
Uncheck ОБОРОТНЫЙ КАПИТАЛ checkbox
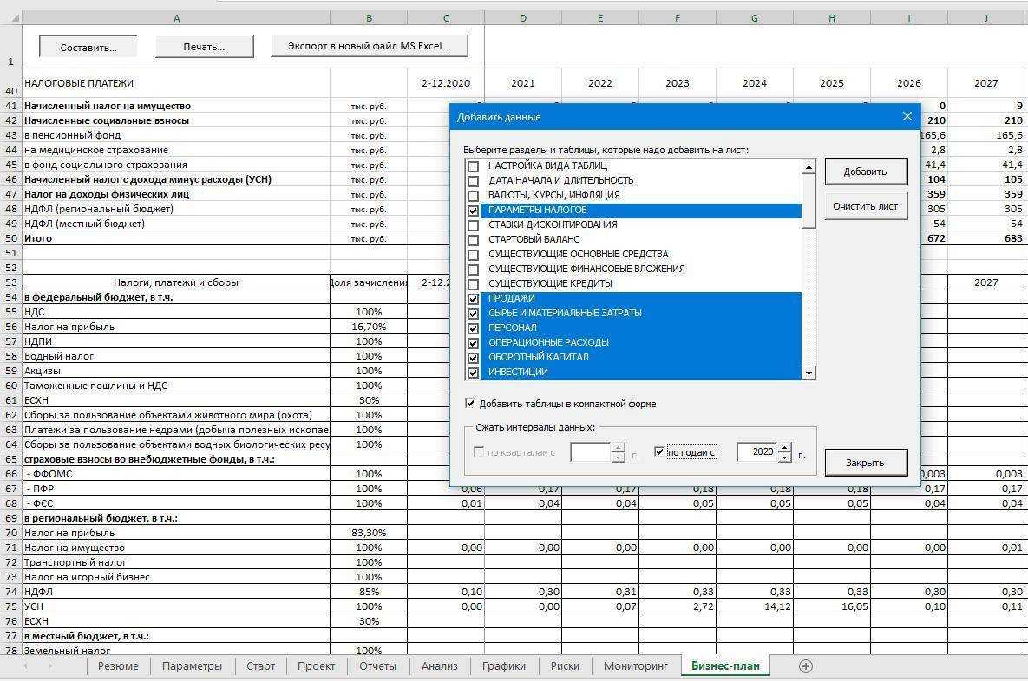click(474, 358)
